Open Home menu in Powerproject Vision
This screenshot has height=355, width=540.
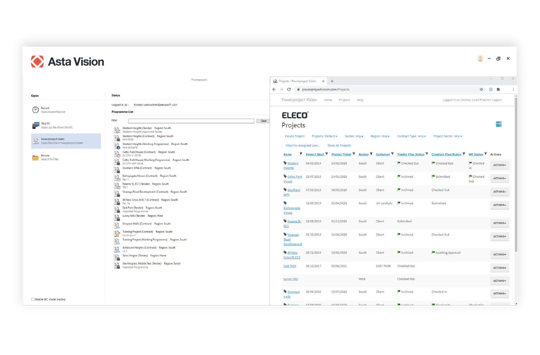328,100
